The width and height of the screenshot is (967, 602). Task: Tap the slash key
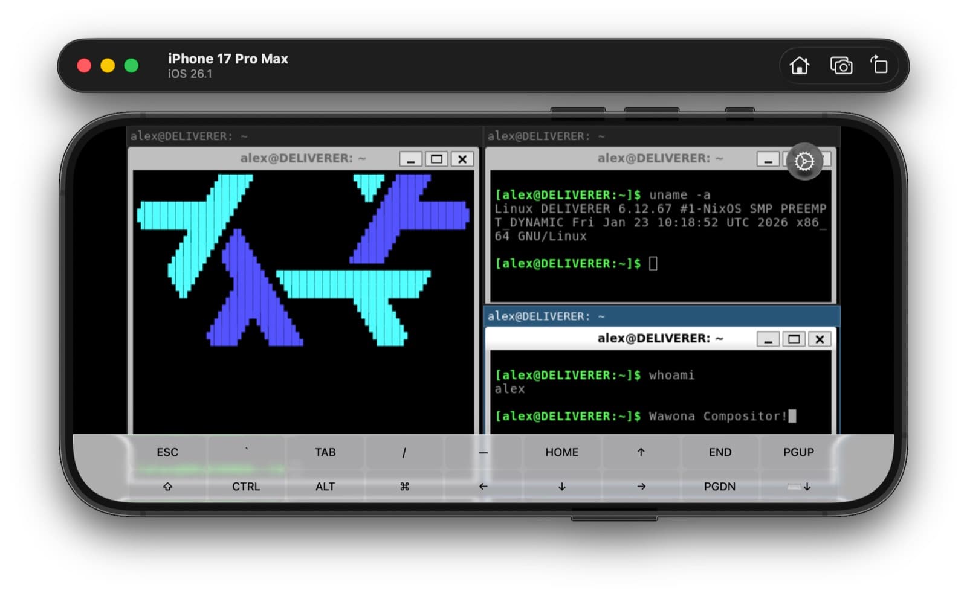[x=404, y=452]
